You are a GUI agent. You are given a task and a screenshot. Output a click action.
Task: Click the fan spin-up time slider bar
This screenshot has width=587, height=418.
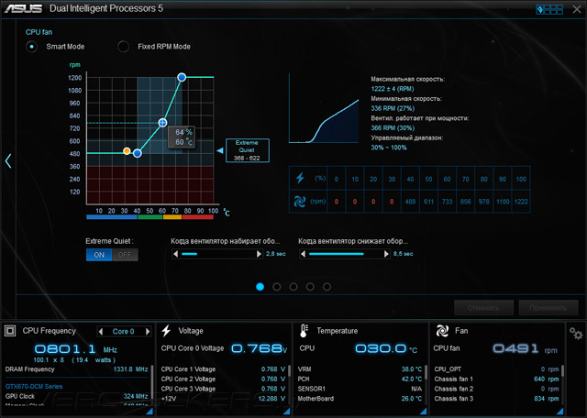[x=217, y=254]
